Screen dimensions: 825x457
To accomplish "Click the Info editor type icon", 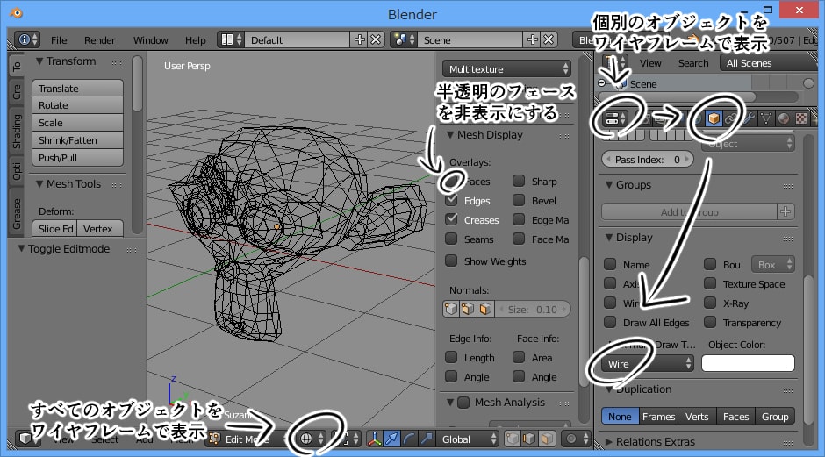I will coord(27,40).
